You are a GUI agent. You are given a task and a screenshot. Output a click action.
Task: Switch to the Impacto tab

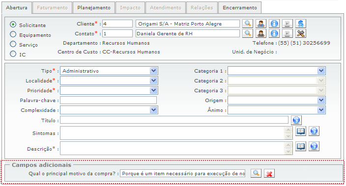tap(130, 8)
